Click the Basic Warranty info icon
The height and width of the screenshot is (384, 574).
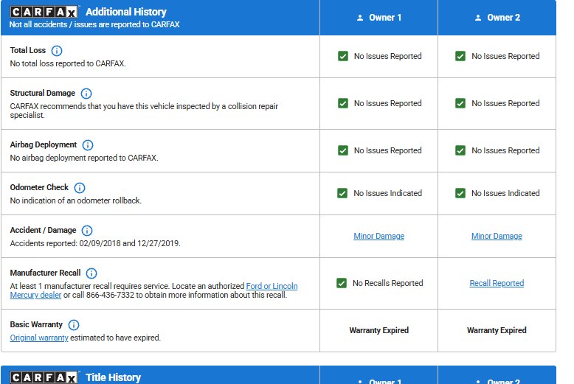click(74, 325)
